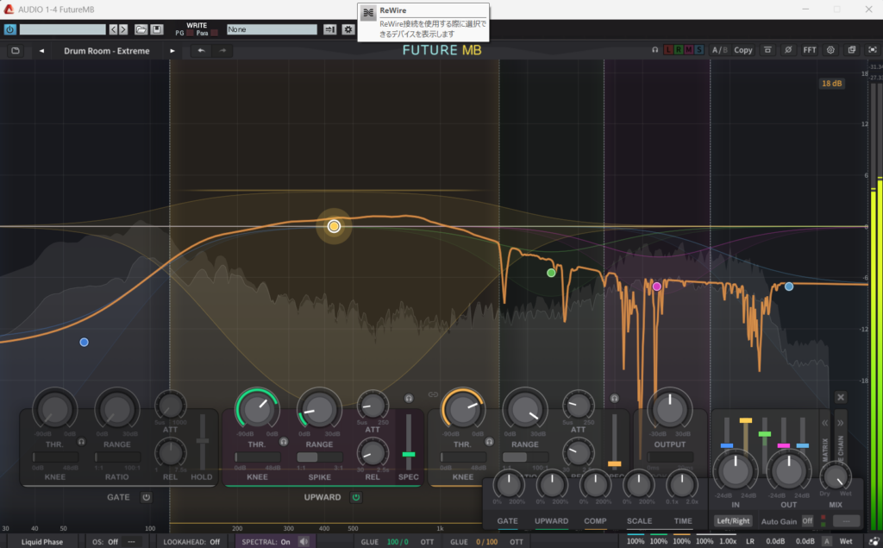Go to the next preset arrow
Image resolution: width=883 pixels, height=548 pixels.
point(172,50)
